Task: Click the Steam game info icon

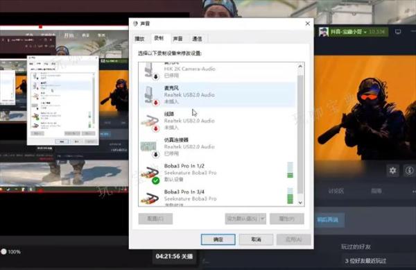Action: [x=409, y=171]
